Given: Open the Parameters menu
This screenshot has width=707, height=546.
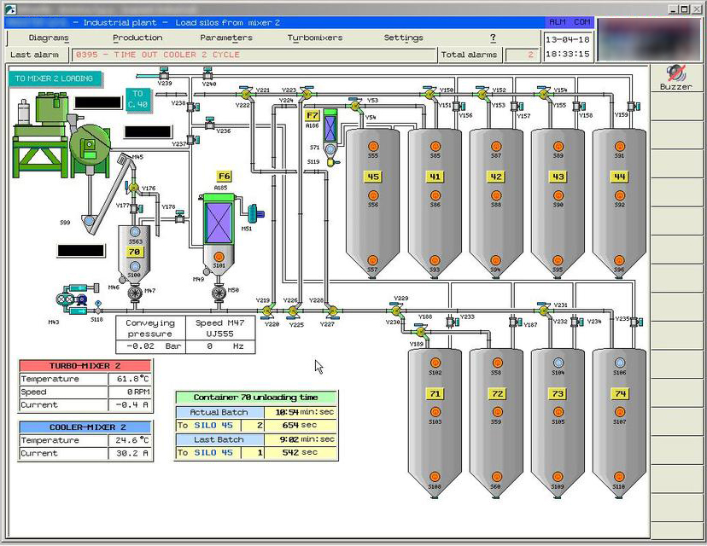Looking at the screenshot, I should point(226,38).
